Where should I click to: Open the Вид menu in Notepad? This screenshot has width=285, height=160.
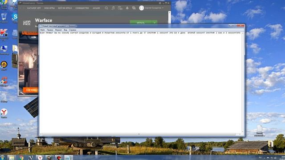65,30
